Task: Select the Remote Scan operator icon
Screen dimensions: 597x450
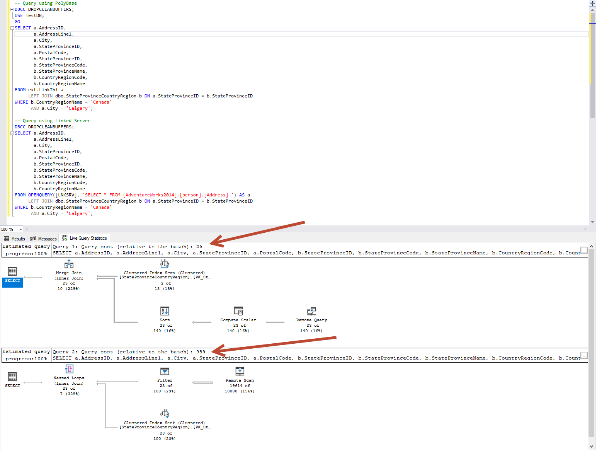Action: (x=240, y=372)
